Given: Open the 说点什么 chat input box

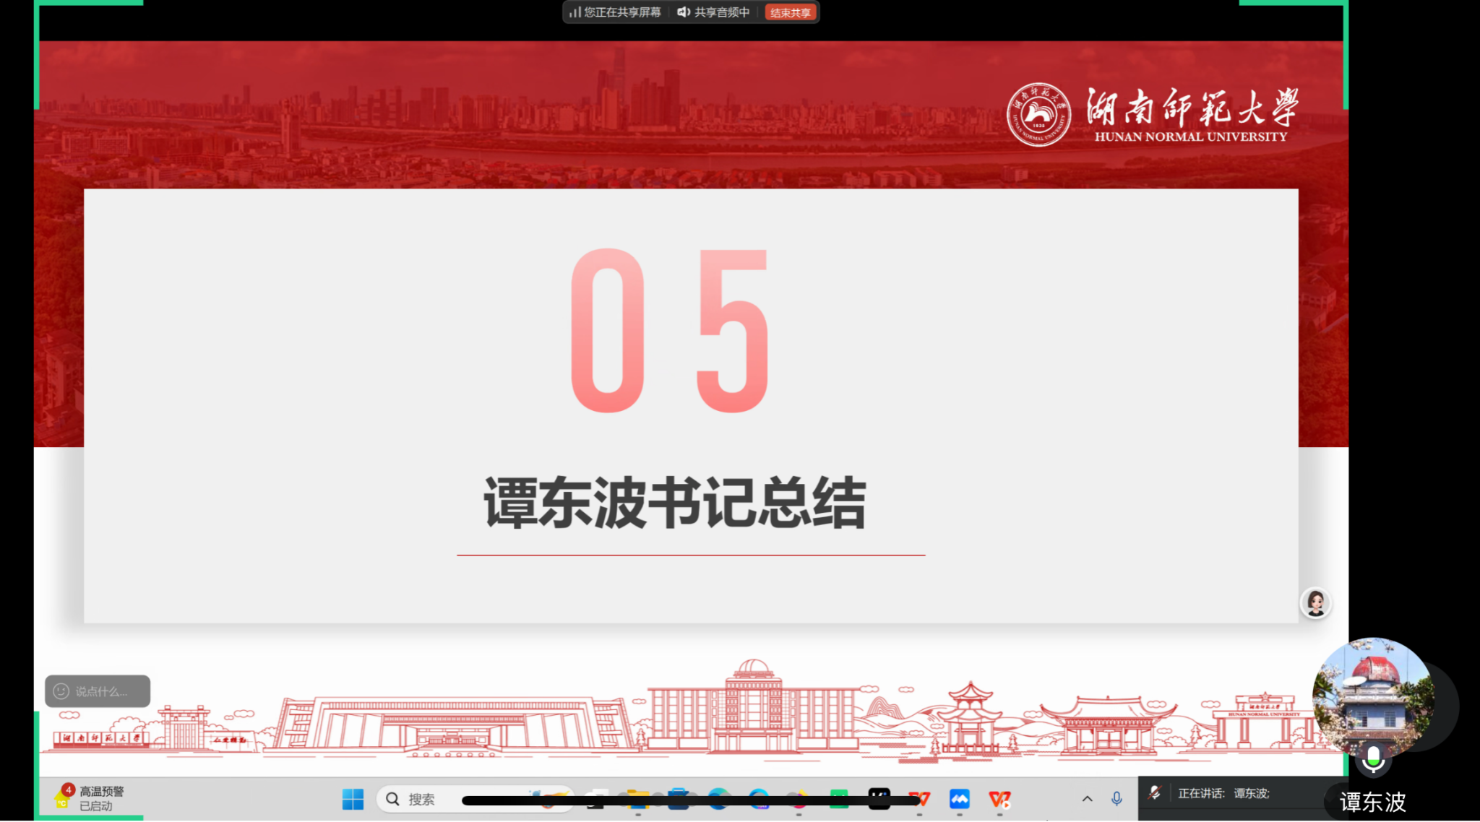Looking at the screenshot, I should 101,691.
